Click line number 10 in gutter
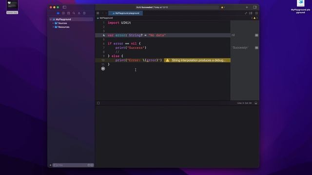 tap(103, 60)
